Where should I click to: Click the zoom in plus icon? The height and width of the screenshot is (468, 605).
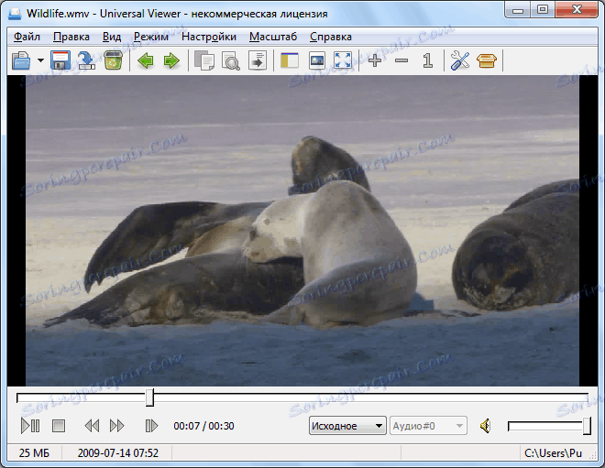pyautogui.click(x=375, y=61)
